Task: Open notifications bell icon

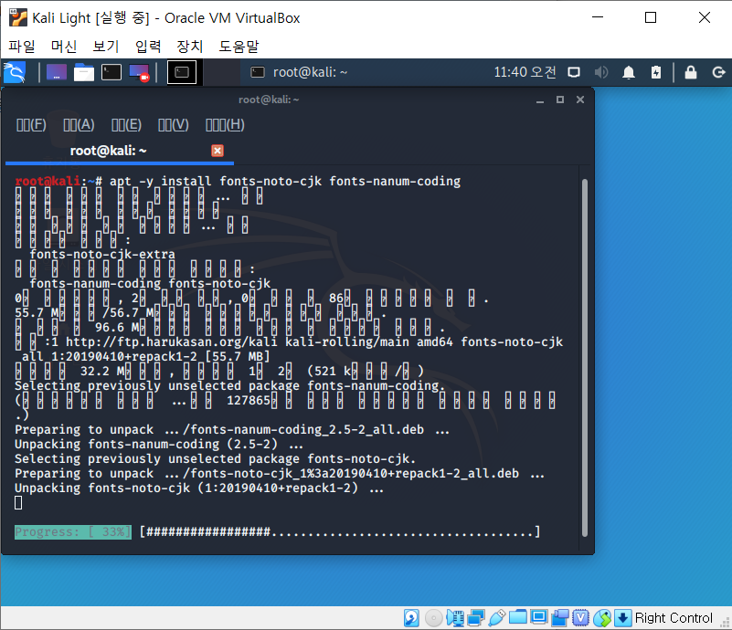Action: coord(629,72)
